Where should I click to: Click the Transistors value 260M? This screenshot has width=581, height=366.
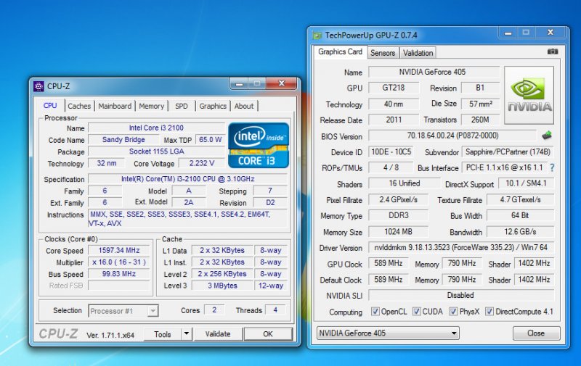point(480,120)
